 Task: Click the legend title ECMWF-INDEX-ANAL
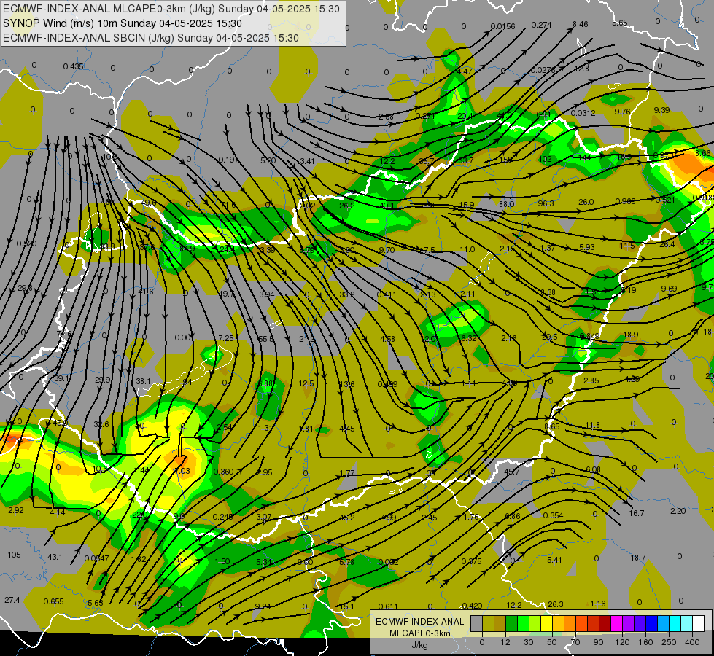click(420, 622)
